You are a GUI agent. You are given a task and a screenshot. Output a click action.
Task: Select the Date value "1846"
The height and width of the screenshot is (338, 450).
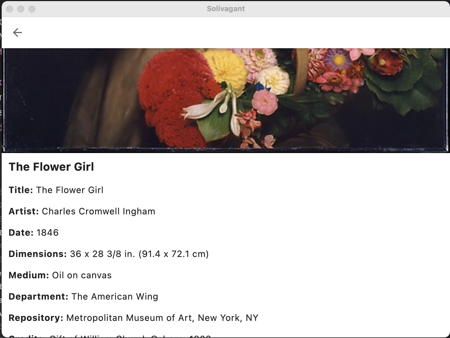[48, 233]
